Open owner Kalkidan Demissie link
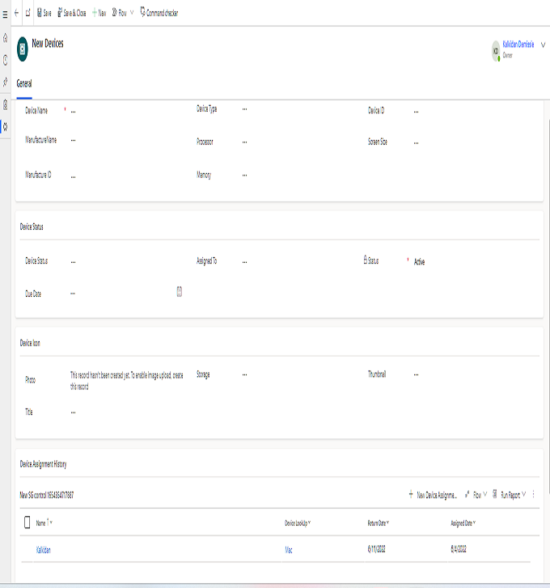 518,44
